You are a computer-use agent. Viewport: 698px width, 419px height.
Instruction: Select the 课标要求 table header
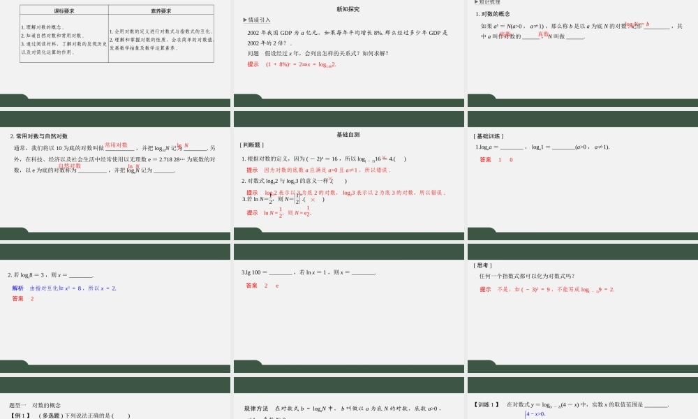click(64, 8)
